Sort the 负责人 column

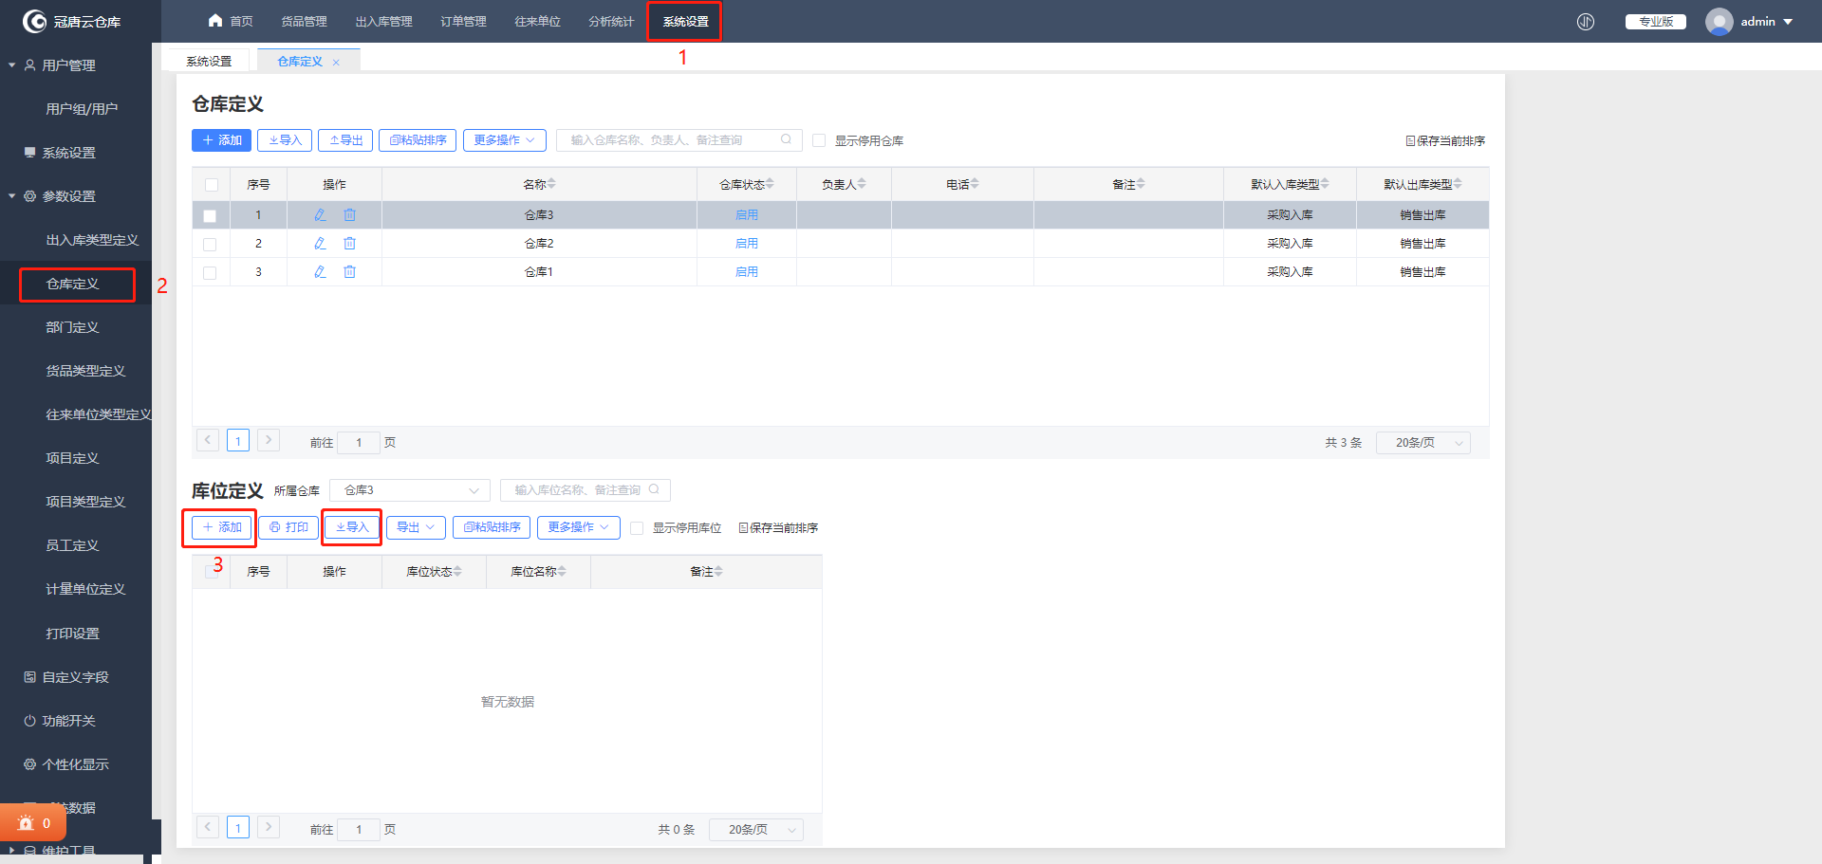click(862, 184)
